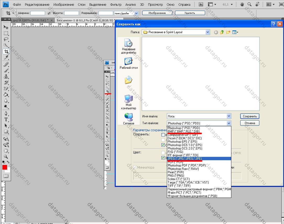Select the Eraser tool
Image resolution: width=284 pixels, height=224 pixels.
point(6,89)
